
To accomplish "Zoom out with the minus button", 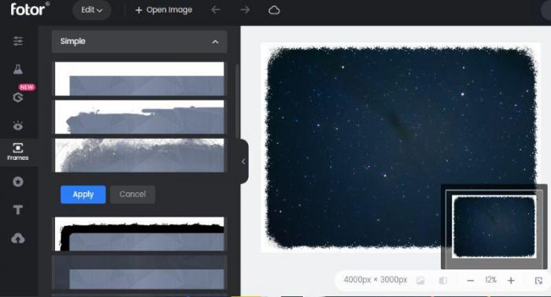I will [x=471, y=280].
